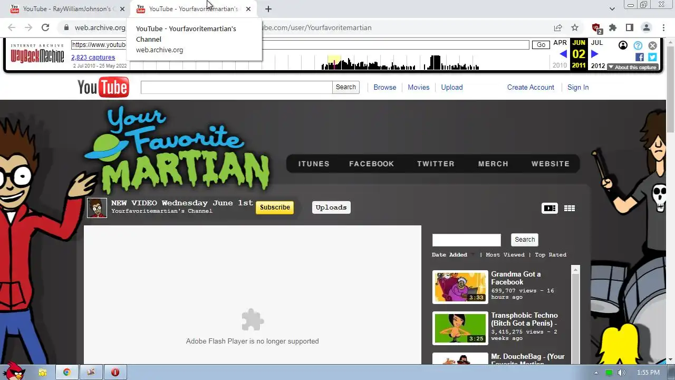The height and width of the screenshot is (380, 675).
Task: Open the Wayback user account icon
Action: click(x=623, y=45)
